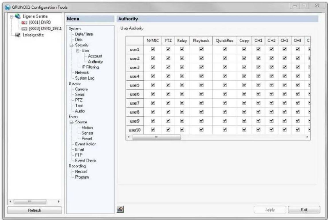This screenshot has width=328, height=220.
Task: Collapse the Source menu node
Action: pyautogui.click(x=71, y=122)
